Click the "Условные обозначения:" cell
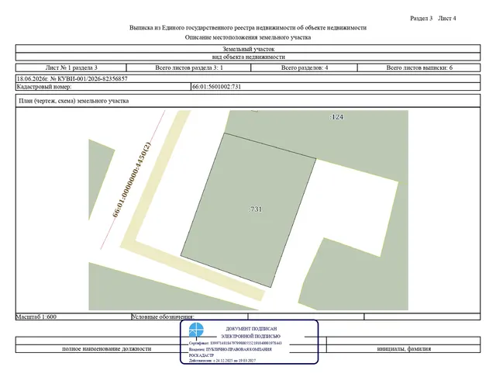Screen dimensions: 496x384 [189, 317]
